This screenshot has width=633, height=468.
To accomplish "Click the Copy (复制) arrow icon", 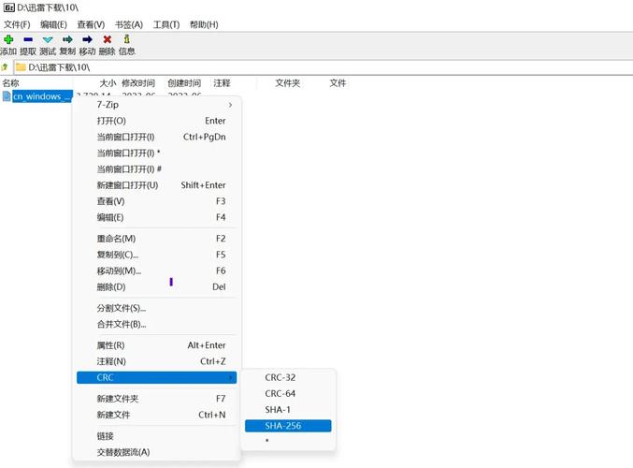I will tap(67, 39).
